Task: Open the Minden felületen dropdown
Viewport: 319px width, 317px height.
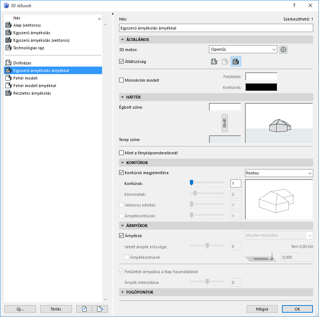Action: 279,235
